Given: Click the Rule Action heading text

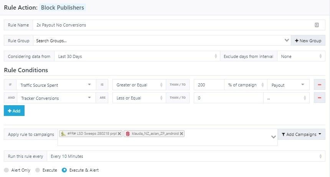Looking at the screenshot, I should tap(21, 8).
